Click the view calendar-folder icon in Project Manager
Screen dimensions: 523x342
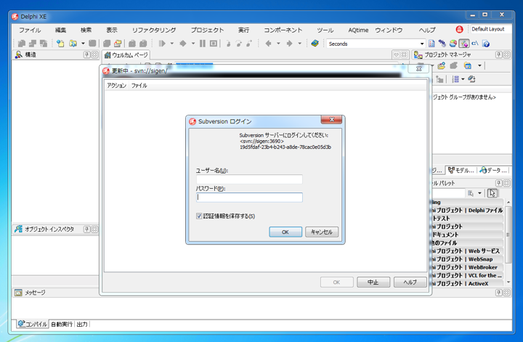[468, 65]
